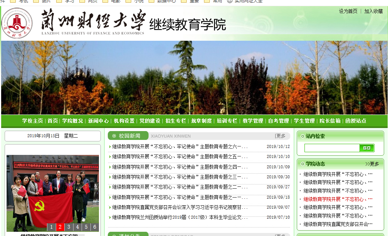The image size is (388, 236).
Task: Open 党的建设 navigation item
Action: click(x=150, y=121)
